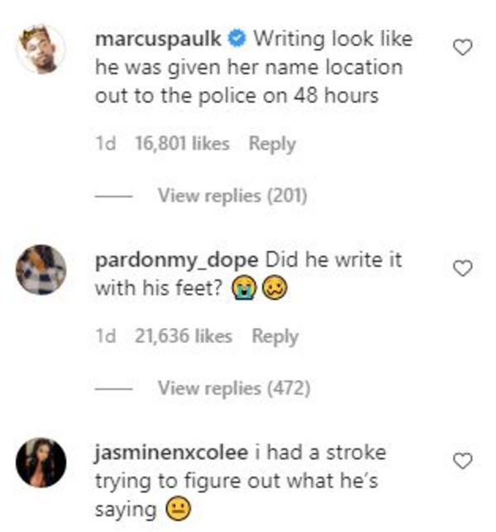496x532 pixels.
Task: Reply to pardonmy_dope's comment
Action: pos(275,336)
